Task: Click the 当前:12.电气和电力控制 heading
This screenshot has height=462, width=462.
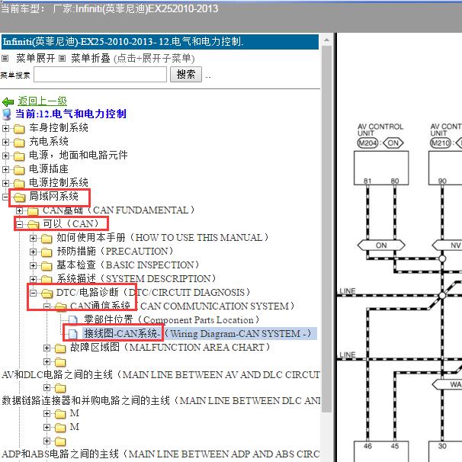Action: tap(71, 114)
